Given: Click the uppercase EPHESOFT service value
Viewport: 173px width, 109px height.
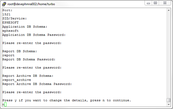Looking at the screenshot, I should tap(10, 23).
